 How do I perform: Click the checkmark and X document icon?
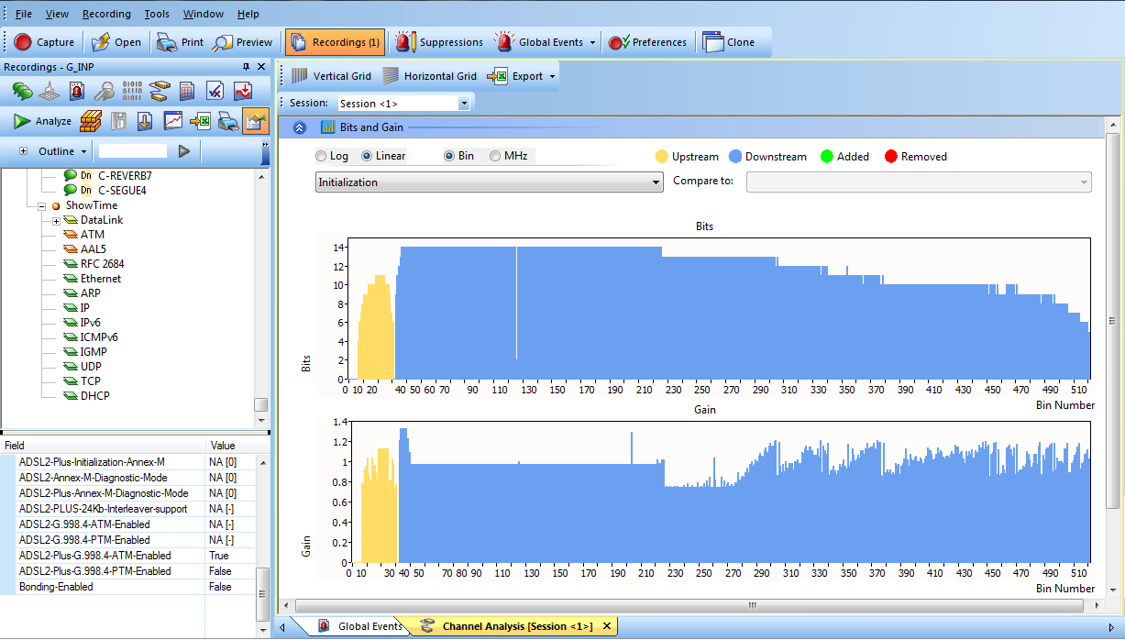coord(215,91)
